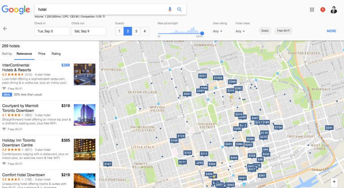344x188 pixels.
Task: Click the blue search magnifier icon
Action: click(179, 9)
